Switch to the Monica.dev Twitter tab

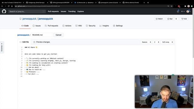85,3
